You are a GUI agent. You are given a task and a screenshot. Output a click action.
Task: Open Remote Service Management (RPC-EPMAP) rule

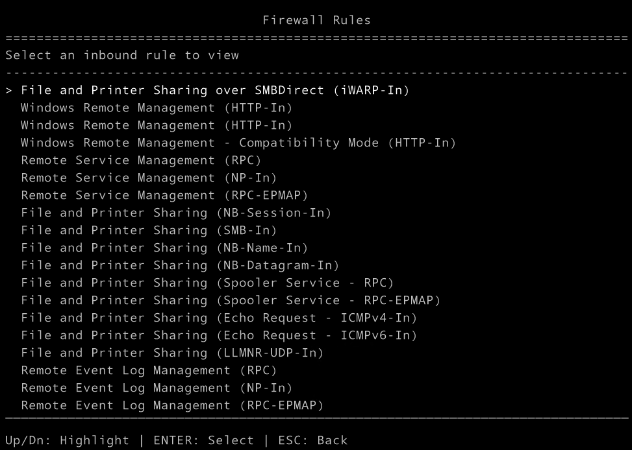164,195
